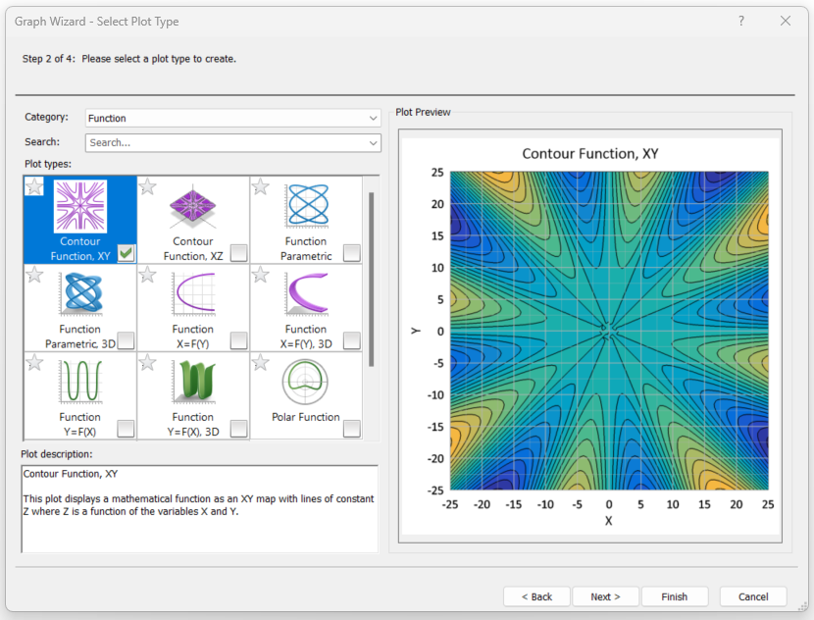
Task: Choose the Function X=F(Y), 3D plot icon
Action: click(x=305, y=294)
